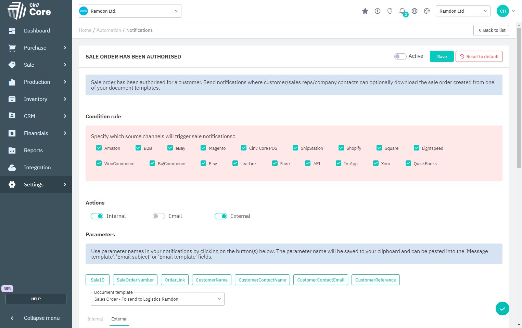Click the globe language icon
Screen dimensions: 522x328
click(x=414, y=11)
